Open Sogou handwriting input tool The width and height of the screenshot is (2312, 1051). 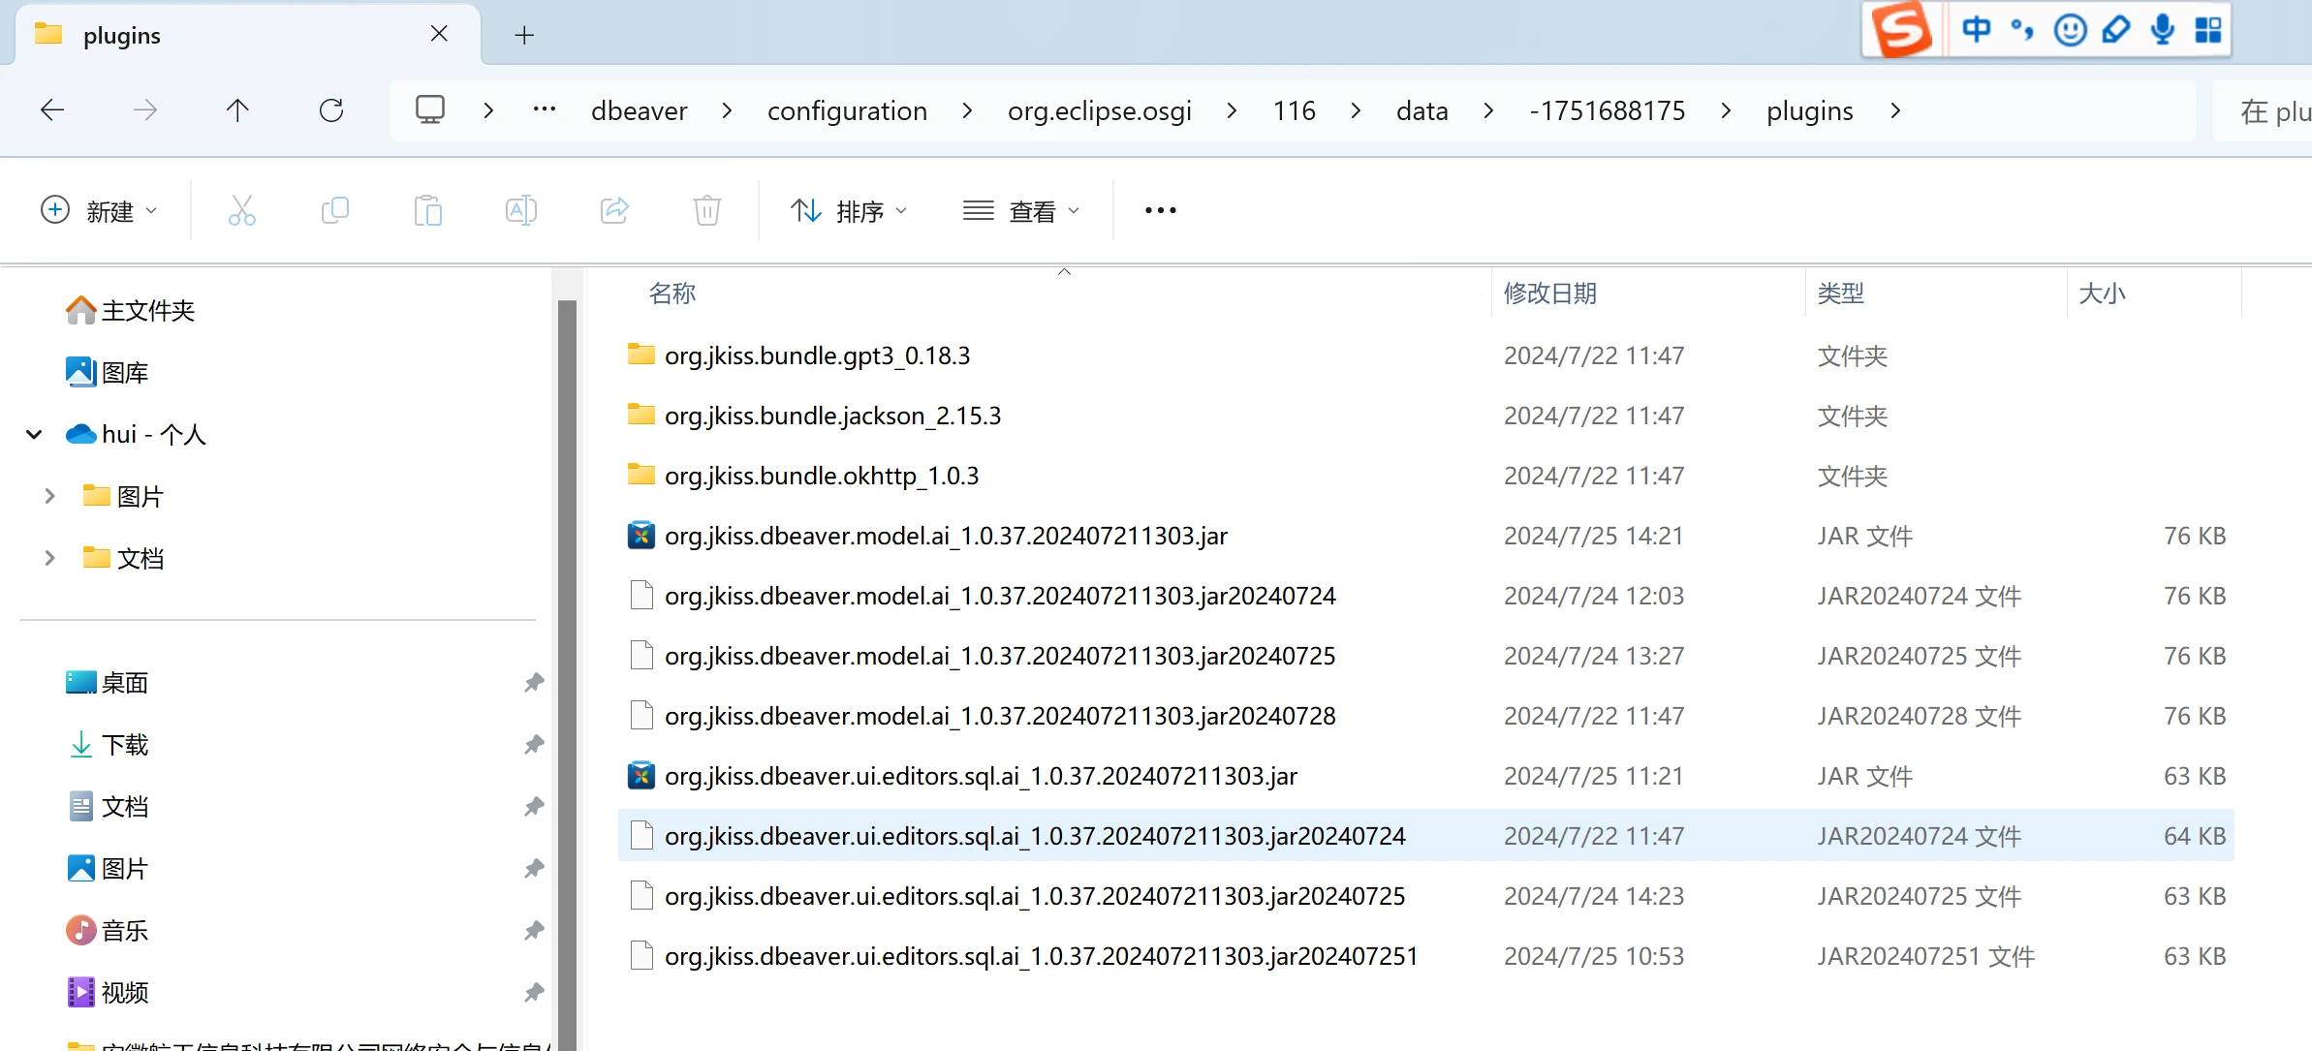(2116, 29)
